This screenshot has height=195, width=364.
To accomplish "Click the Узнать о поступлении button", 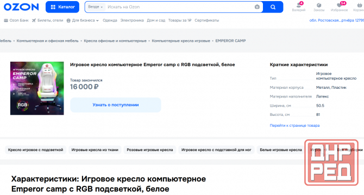I will (x=116, y=105).
